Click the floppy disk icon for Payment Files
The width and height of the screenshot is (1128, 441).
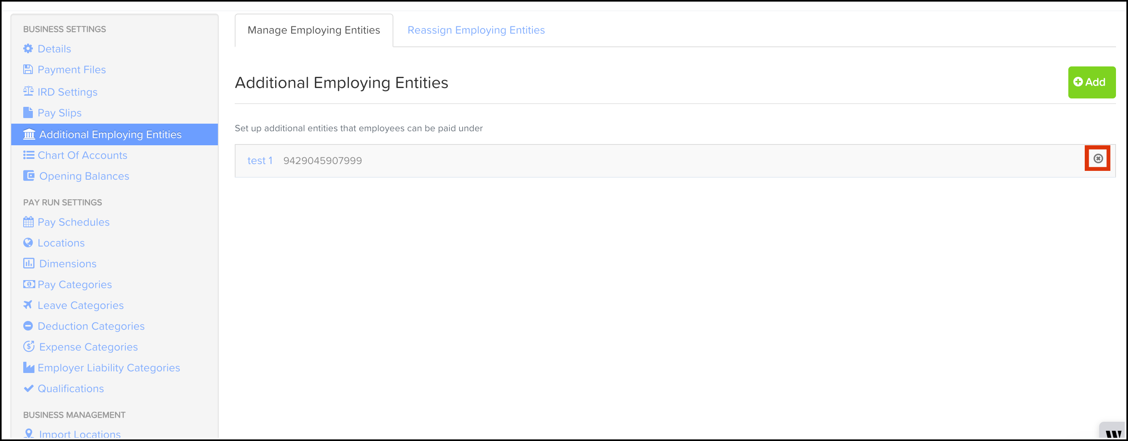point(28,69)
